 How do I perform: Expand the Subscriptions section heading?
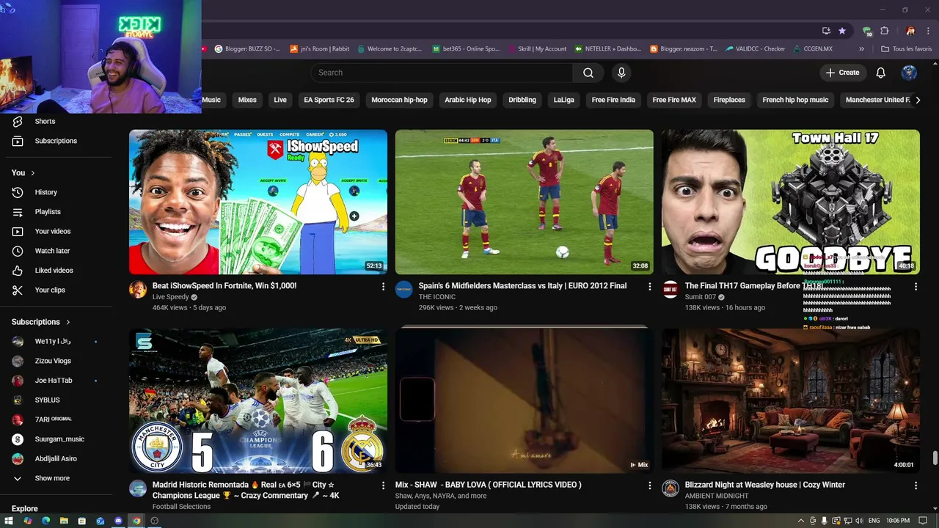[x=41, y=322]
